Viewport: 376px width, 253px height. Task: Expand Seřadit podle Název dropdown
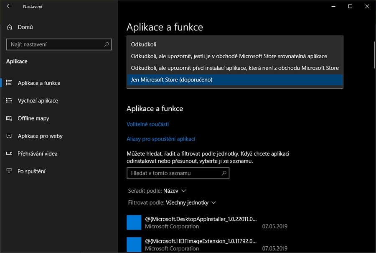(x=175, y=191)
